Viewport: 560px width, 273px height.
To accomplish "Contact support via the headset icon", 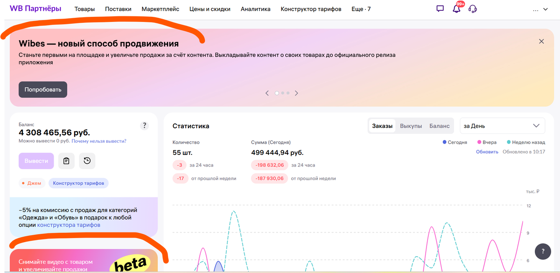I will tap(472, 8).
